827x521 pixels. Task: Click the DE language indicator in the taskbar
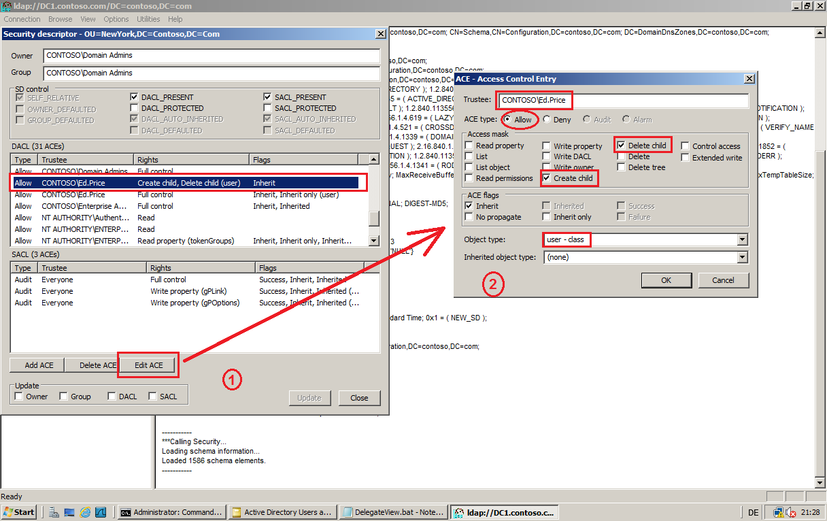coord(753,512)
